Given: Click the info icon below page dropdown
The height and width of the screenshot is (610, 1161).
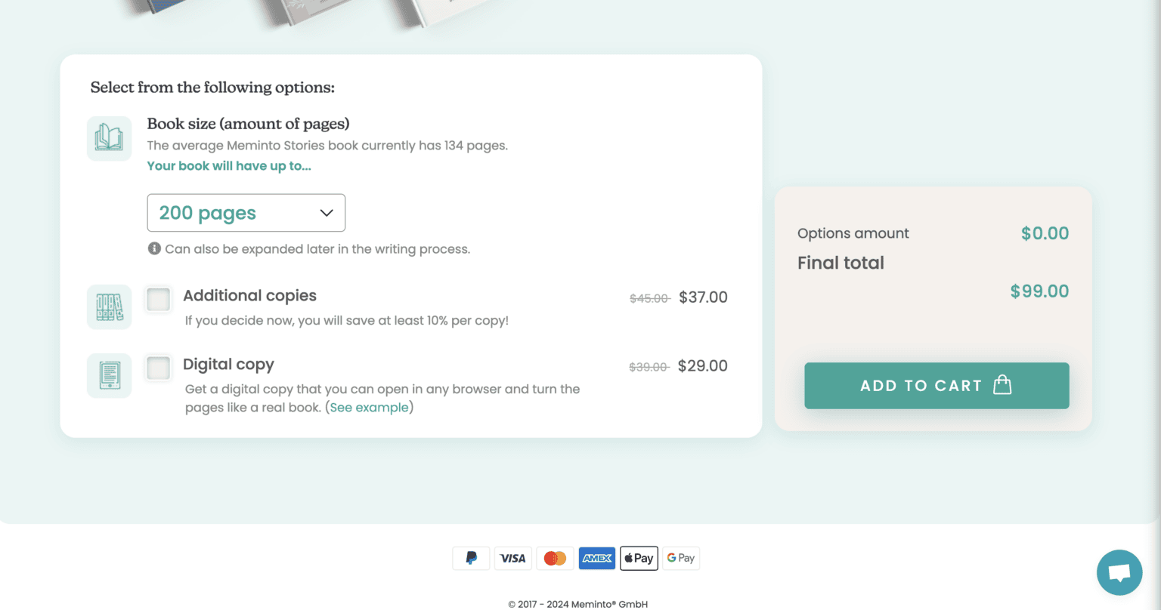Looking at the screenshot, I should 154,248.
